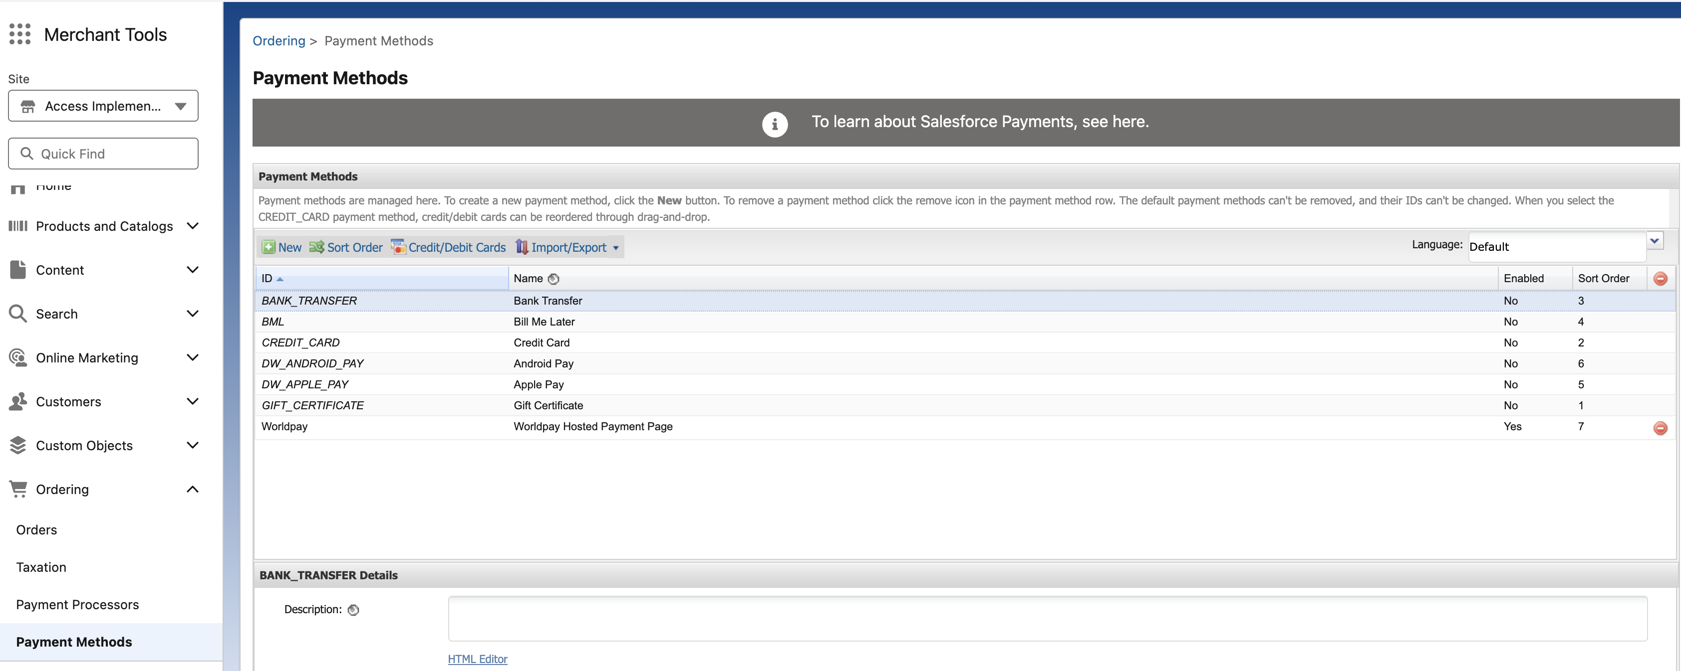The height and width of the screenshot is (671, 1681).
Task: Go to Orders in sidebar
Action: click(x=36, y=529)
